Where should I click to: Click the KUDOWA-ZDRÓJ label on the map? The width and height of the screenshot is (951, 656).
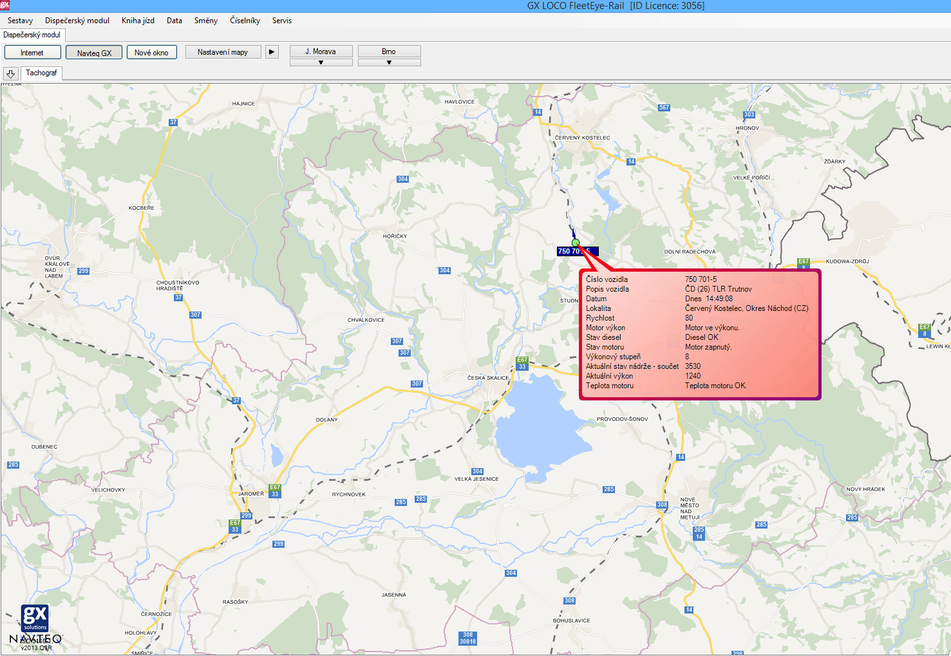point(847,261)
